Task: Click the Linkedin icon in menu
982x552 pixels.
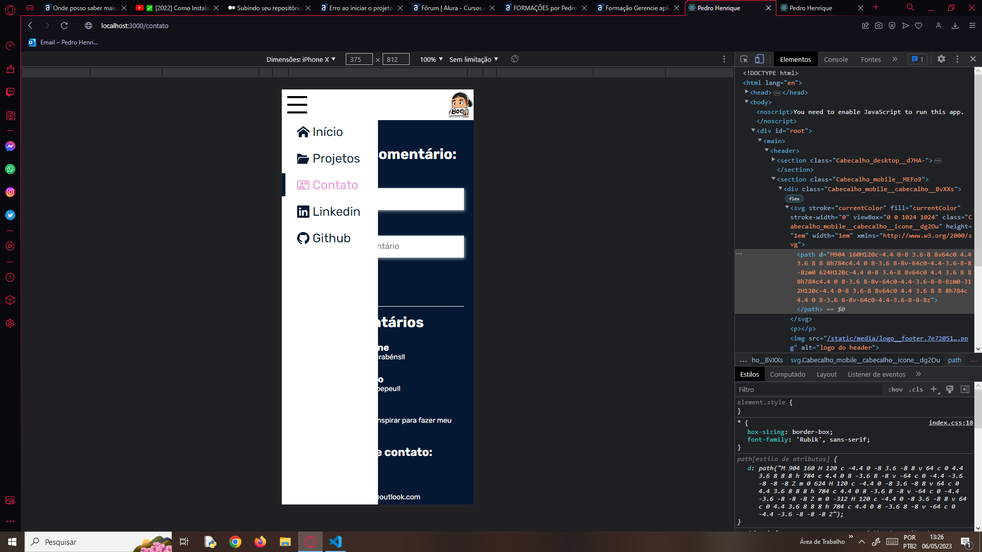Action: pos(303,211)
